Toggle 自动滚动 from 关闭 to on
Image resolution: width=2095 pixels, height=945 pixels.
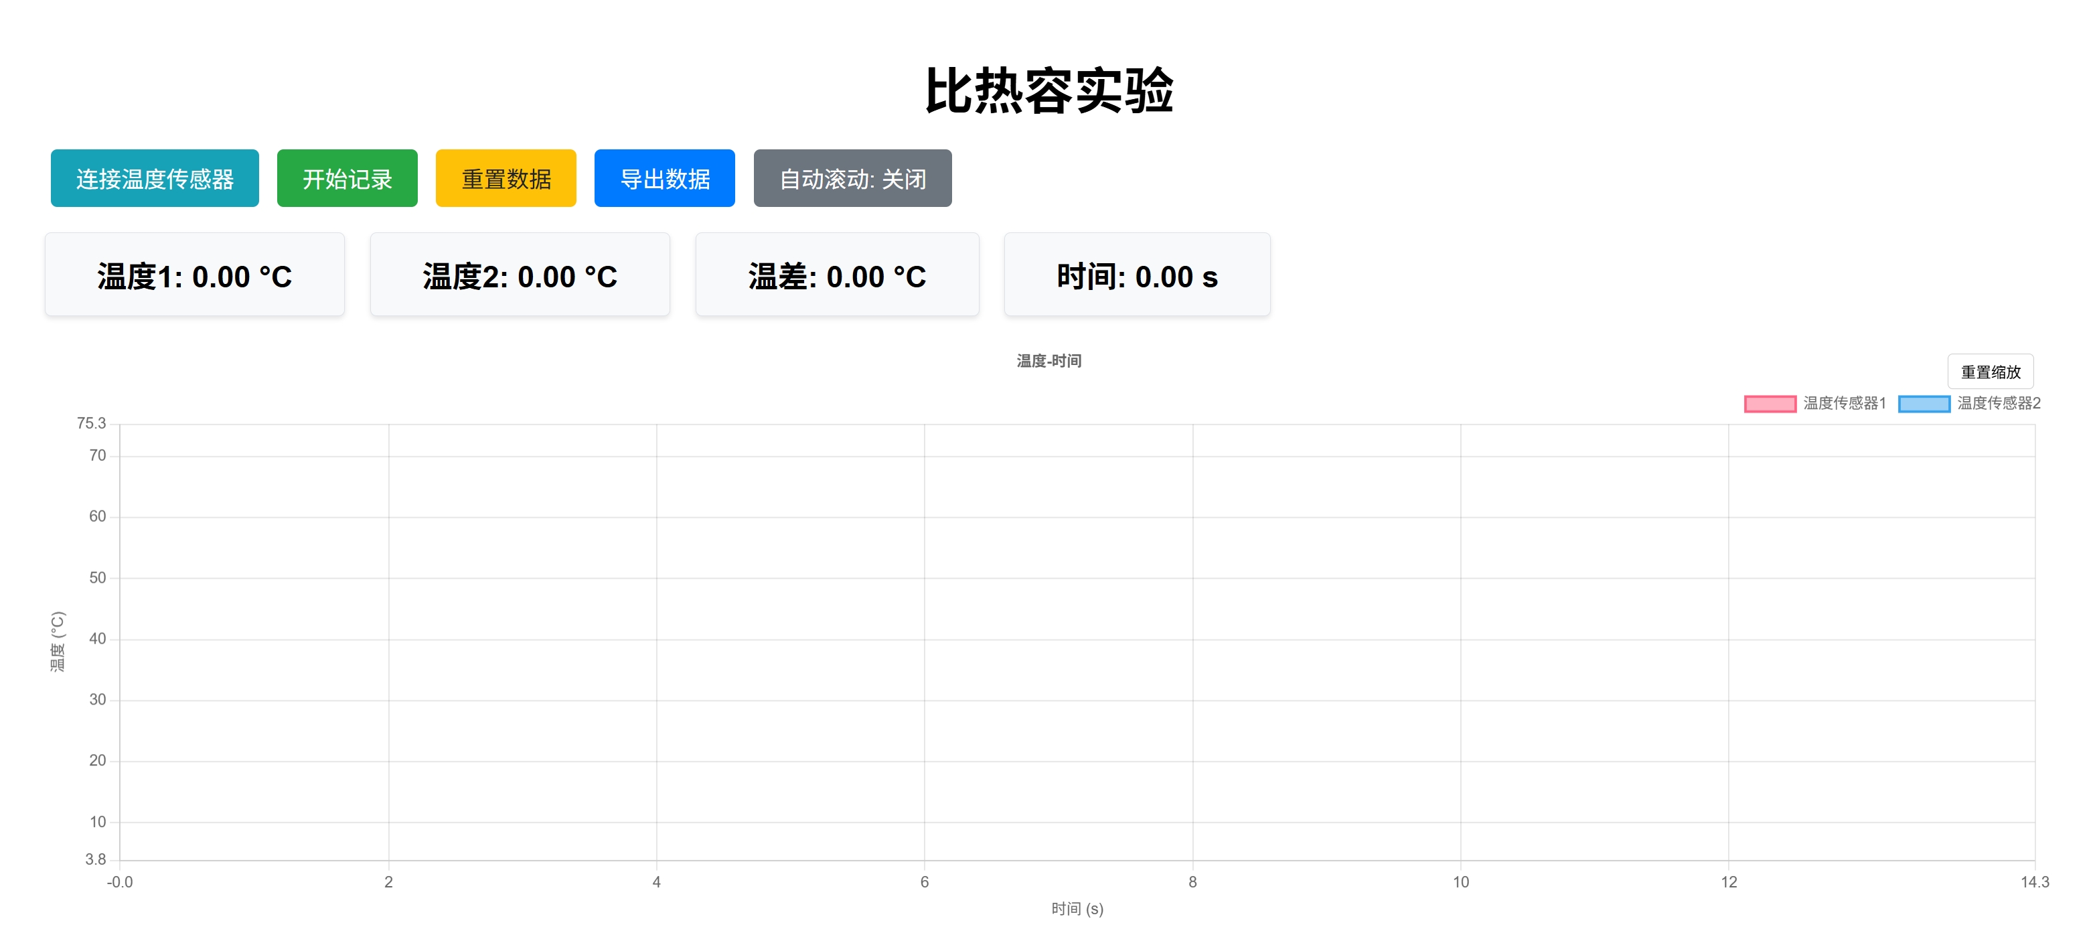[x=852, y=178]
